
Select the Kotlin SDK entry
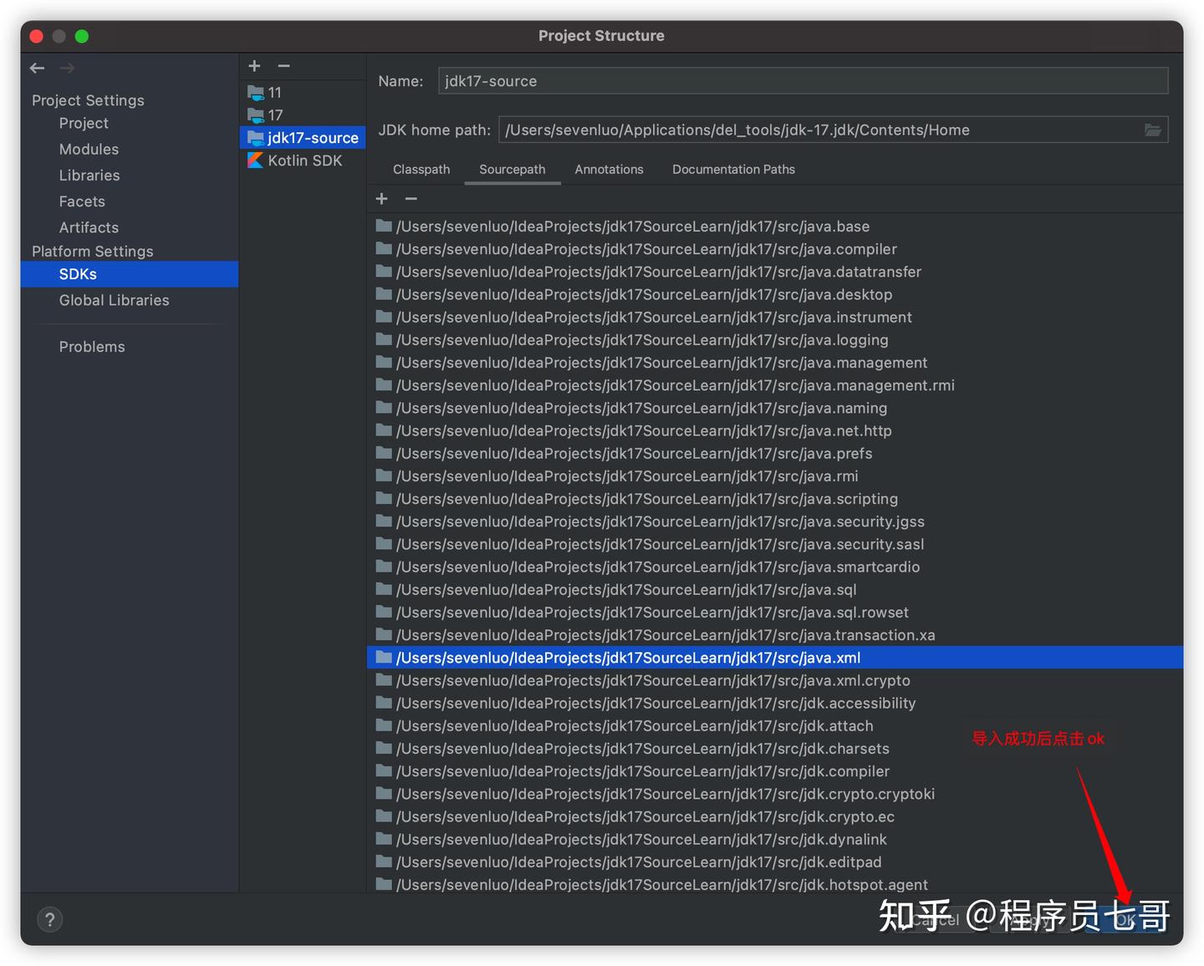point(303,160)
